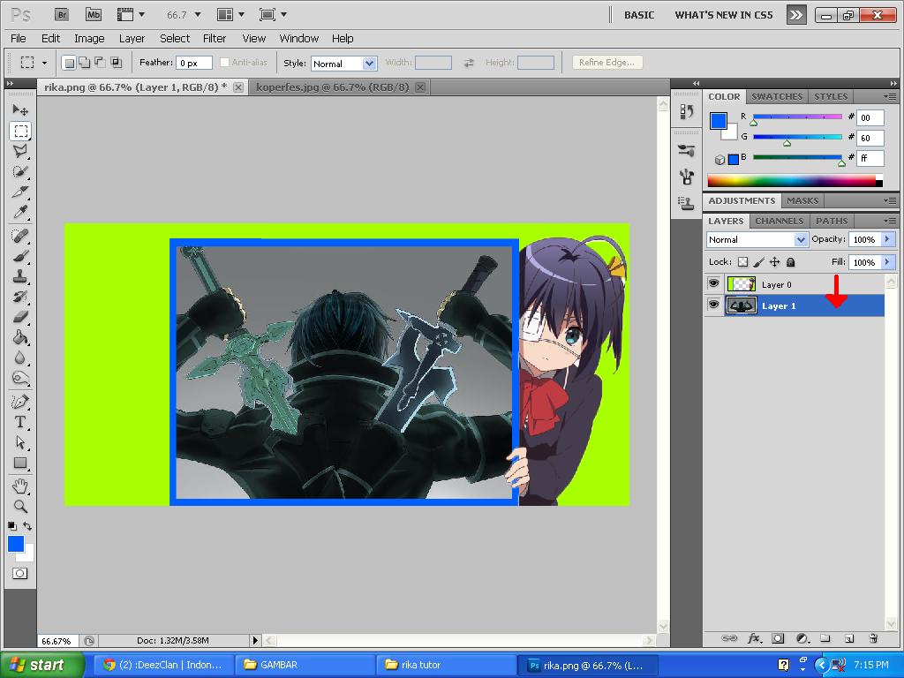Open the Arrange Documents dropdown
The image size is (904, 678).
[231, 14]
